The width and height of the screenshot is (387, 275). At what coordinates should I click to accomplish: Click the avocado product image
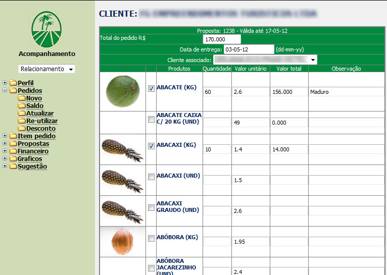(x=123, y=91)
